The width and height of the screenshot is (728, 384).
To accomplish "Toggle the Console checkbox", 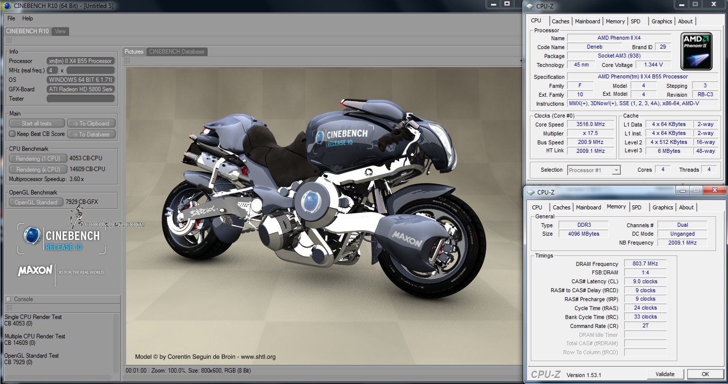I will [8, 299].
